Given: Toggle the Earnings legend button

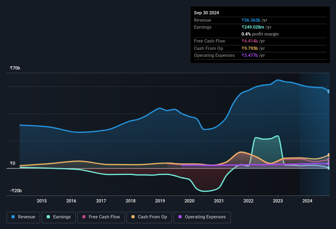Looking at the screenshot, I should (x=59, y=217).
